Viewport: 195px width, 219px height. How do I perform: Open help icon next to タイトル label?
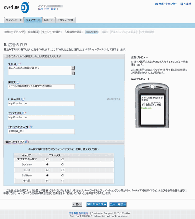pyautogui.click(x=19, y=64)
